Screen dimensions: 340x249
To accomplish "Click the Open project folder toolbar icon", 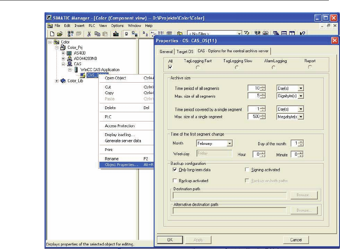I will coord(59,34).
